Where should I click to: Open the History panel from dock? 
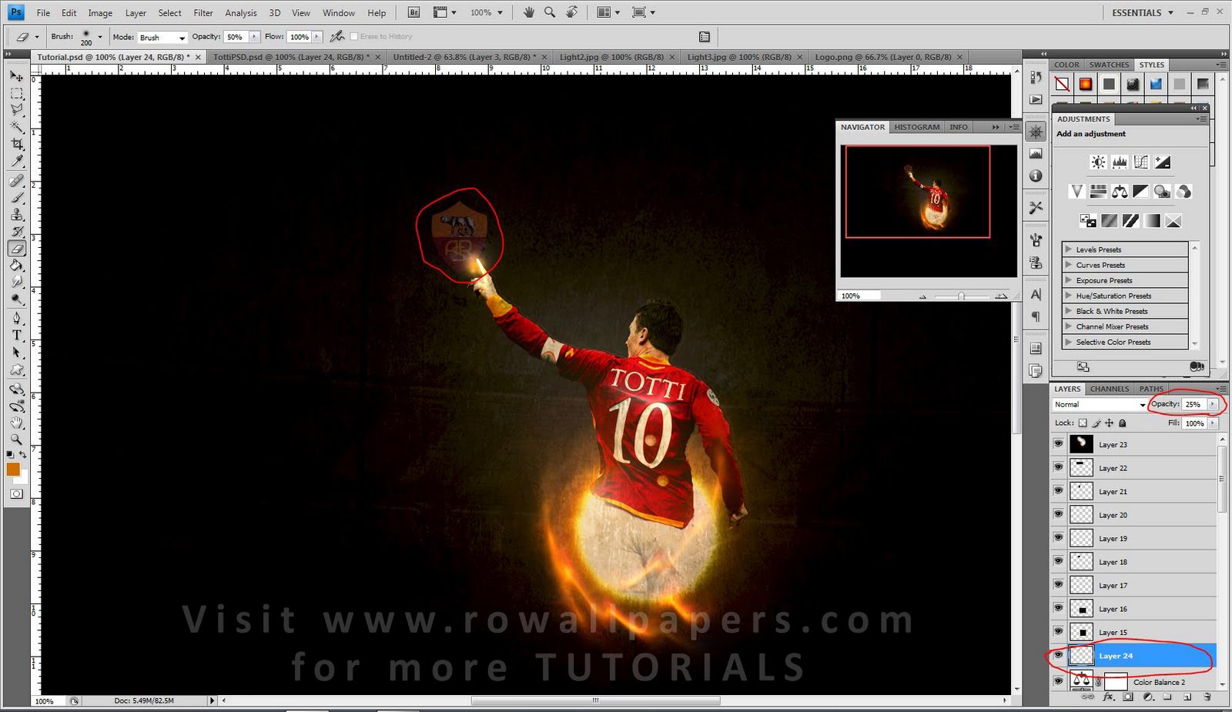pos(1036,78)
